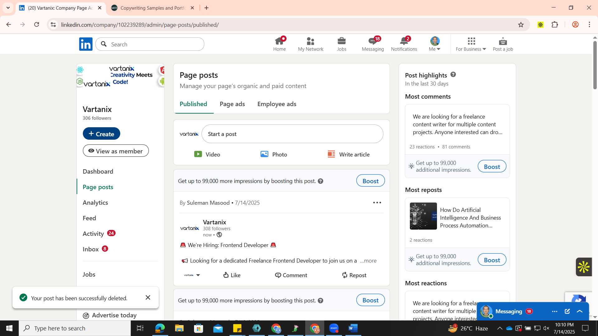
Task: Open the react-as-identity dropdown on the post
Action: pos(192,275)
